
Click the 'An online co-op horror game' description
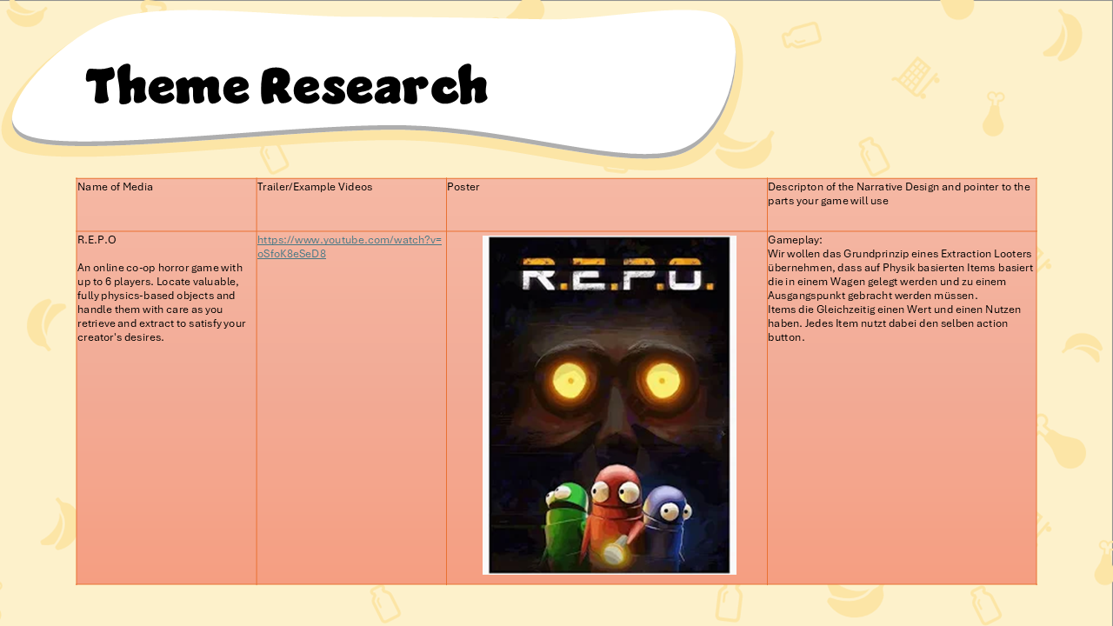tap(162, 303)
